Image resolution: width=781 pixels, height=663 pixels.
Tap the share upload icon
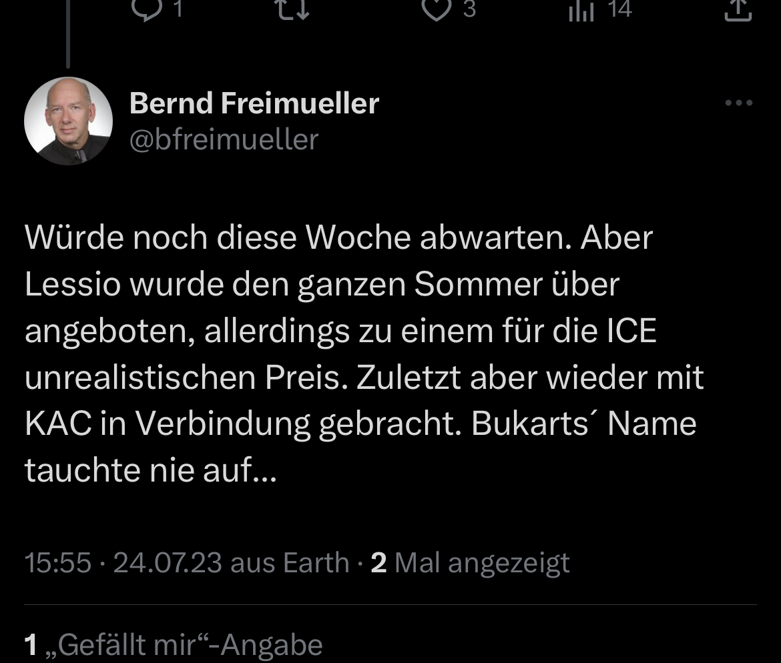(738, 9)
